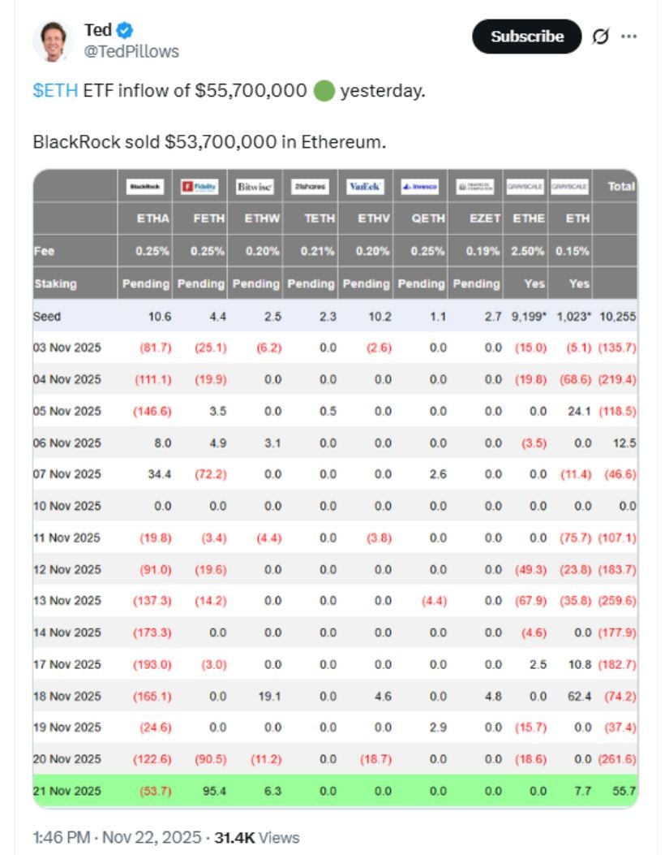This screenshot has width=669, height=855.
Task: Click the Bitwise logo in the table
Action: point(255,187)
